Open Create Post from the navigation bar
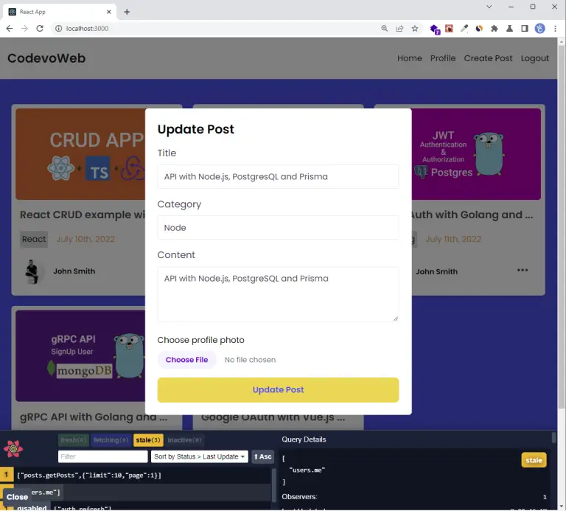566x511 pixels. (x=488, y=58)
